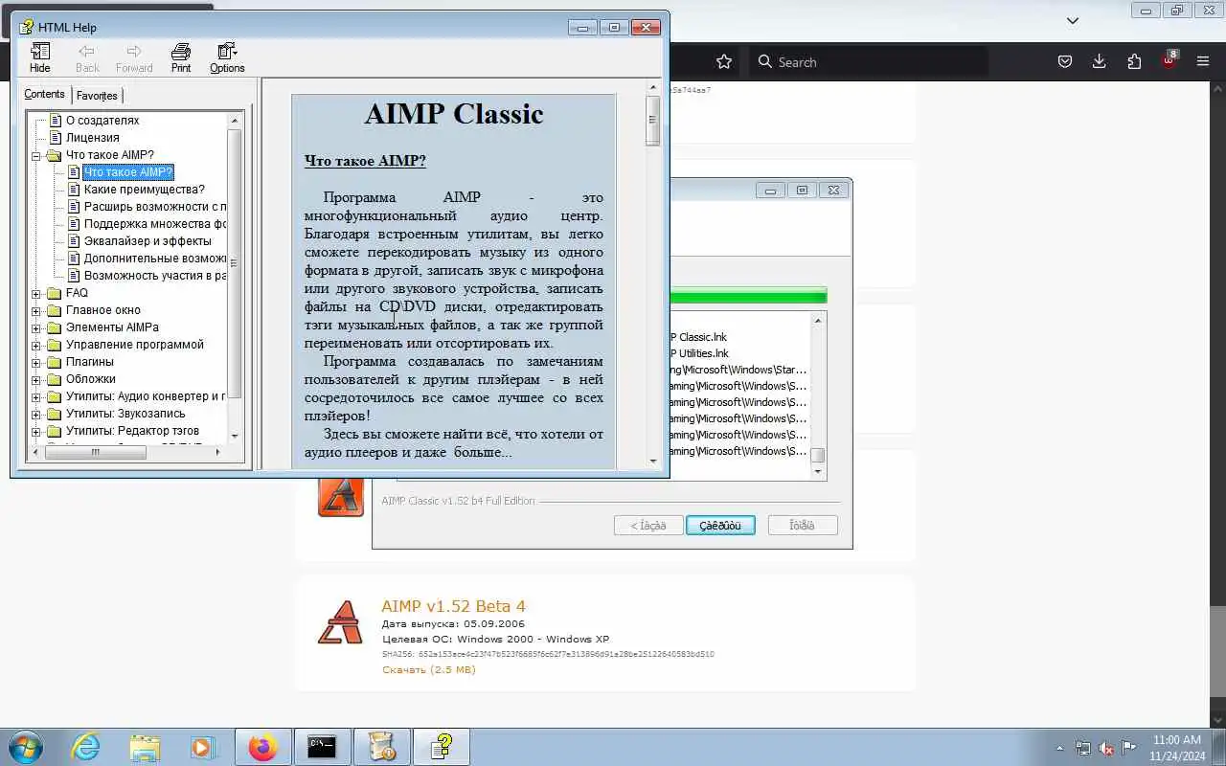
Task: Click the page icon beside 'Лицензия'
Action: coord(55,138)
